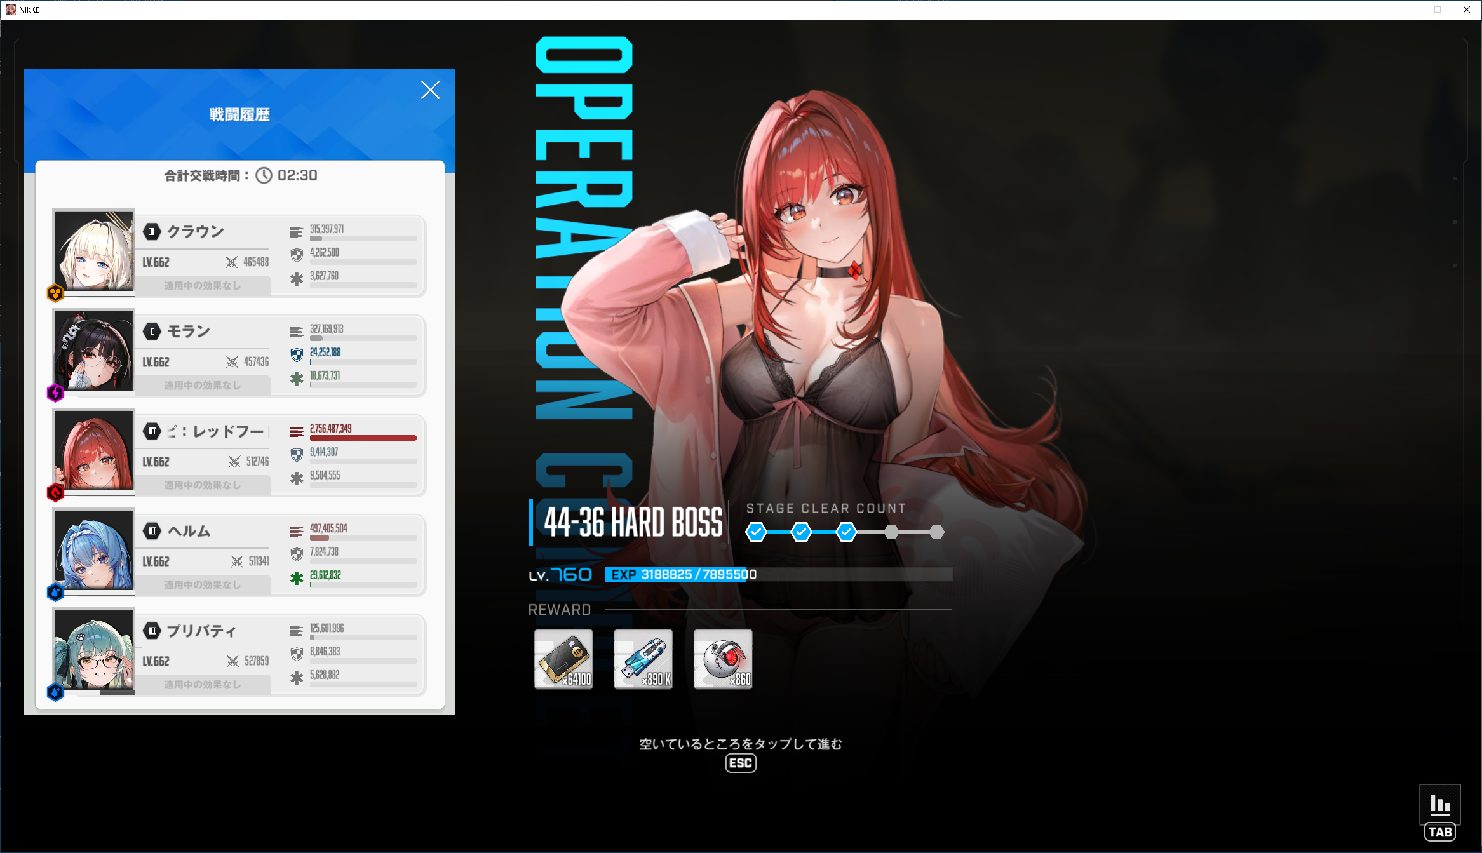Click the battle data USB reward
The image size is (1482, 853).
(643, 659)
